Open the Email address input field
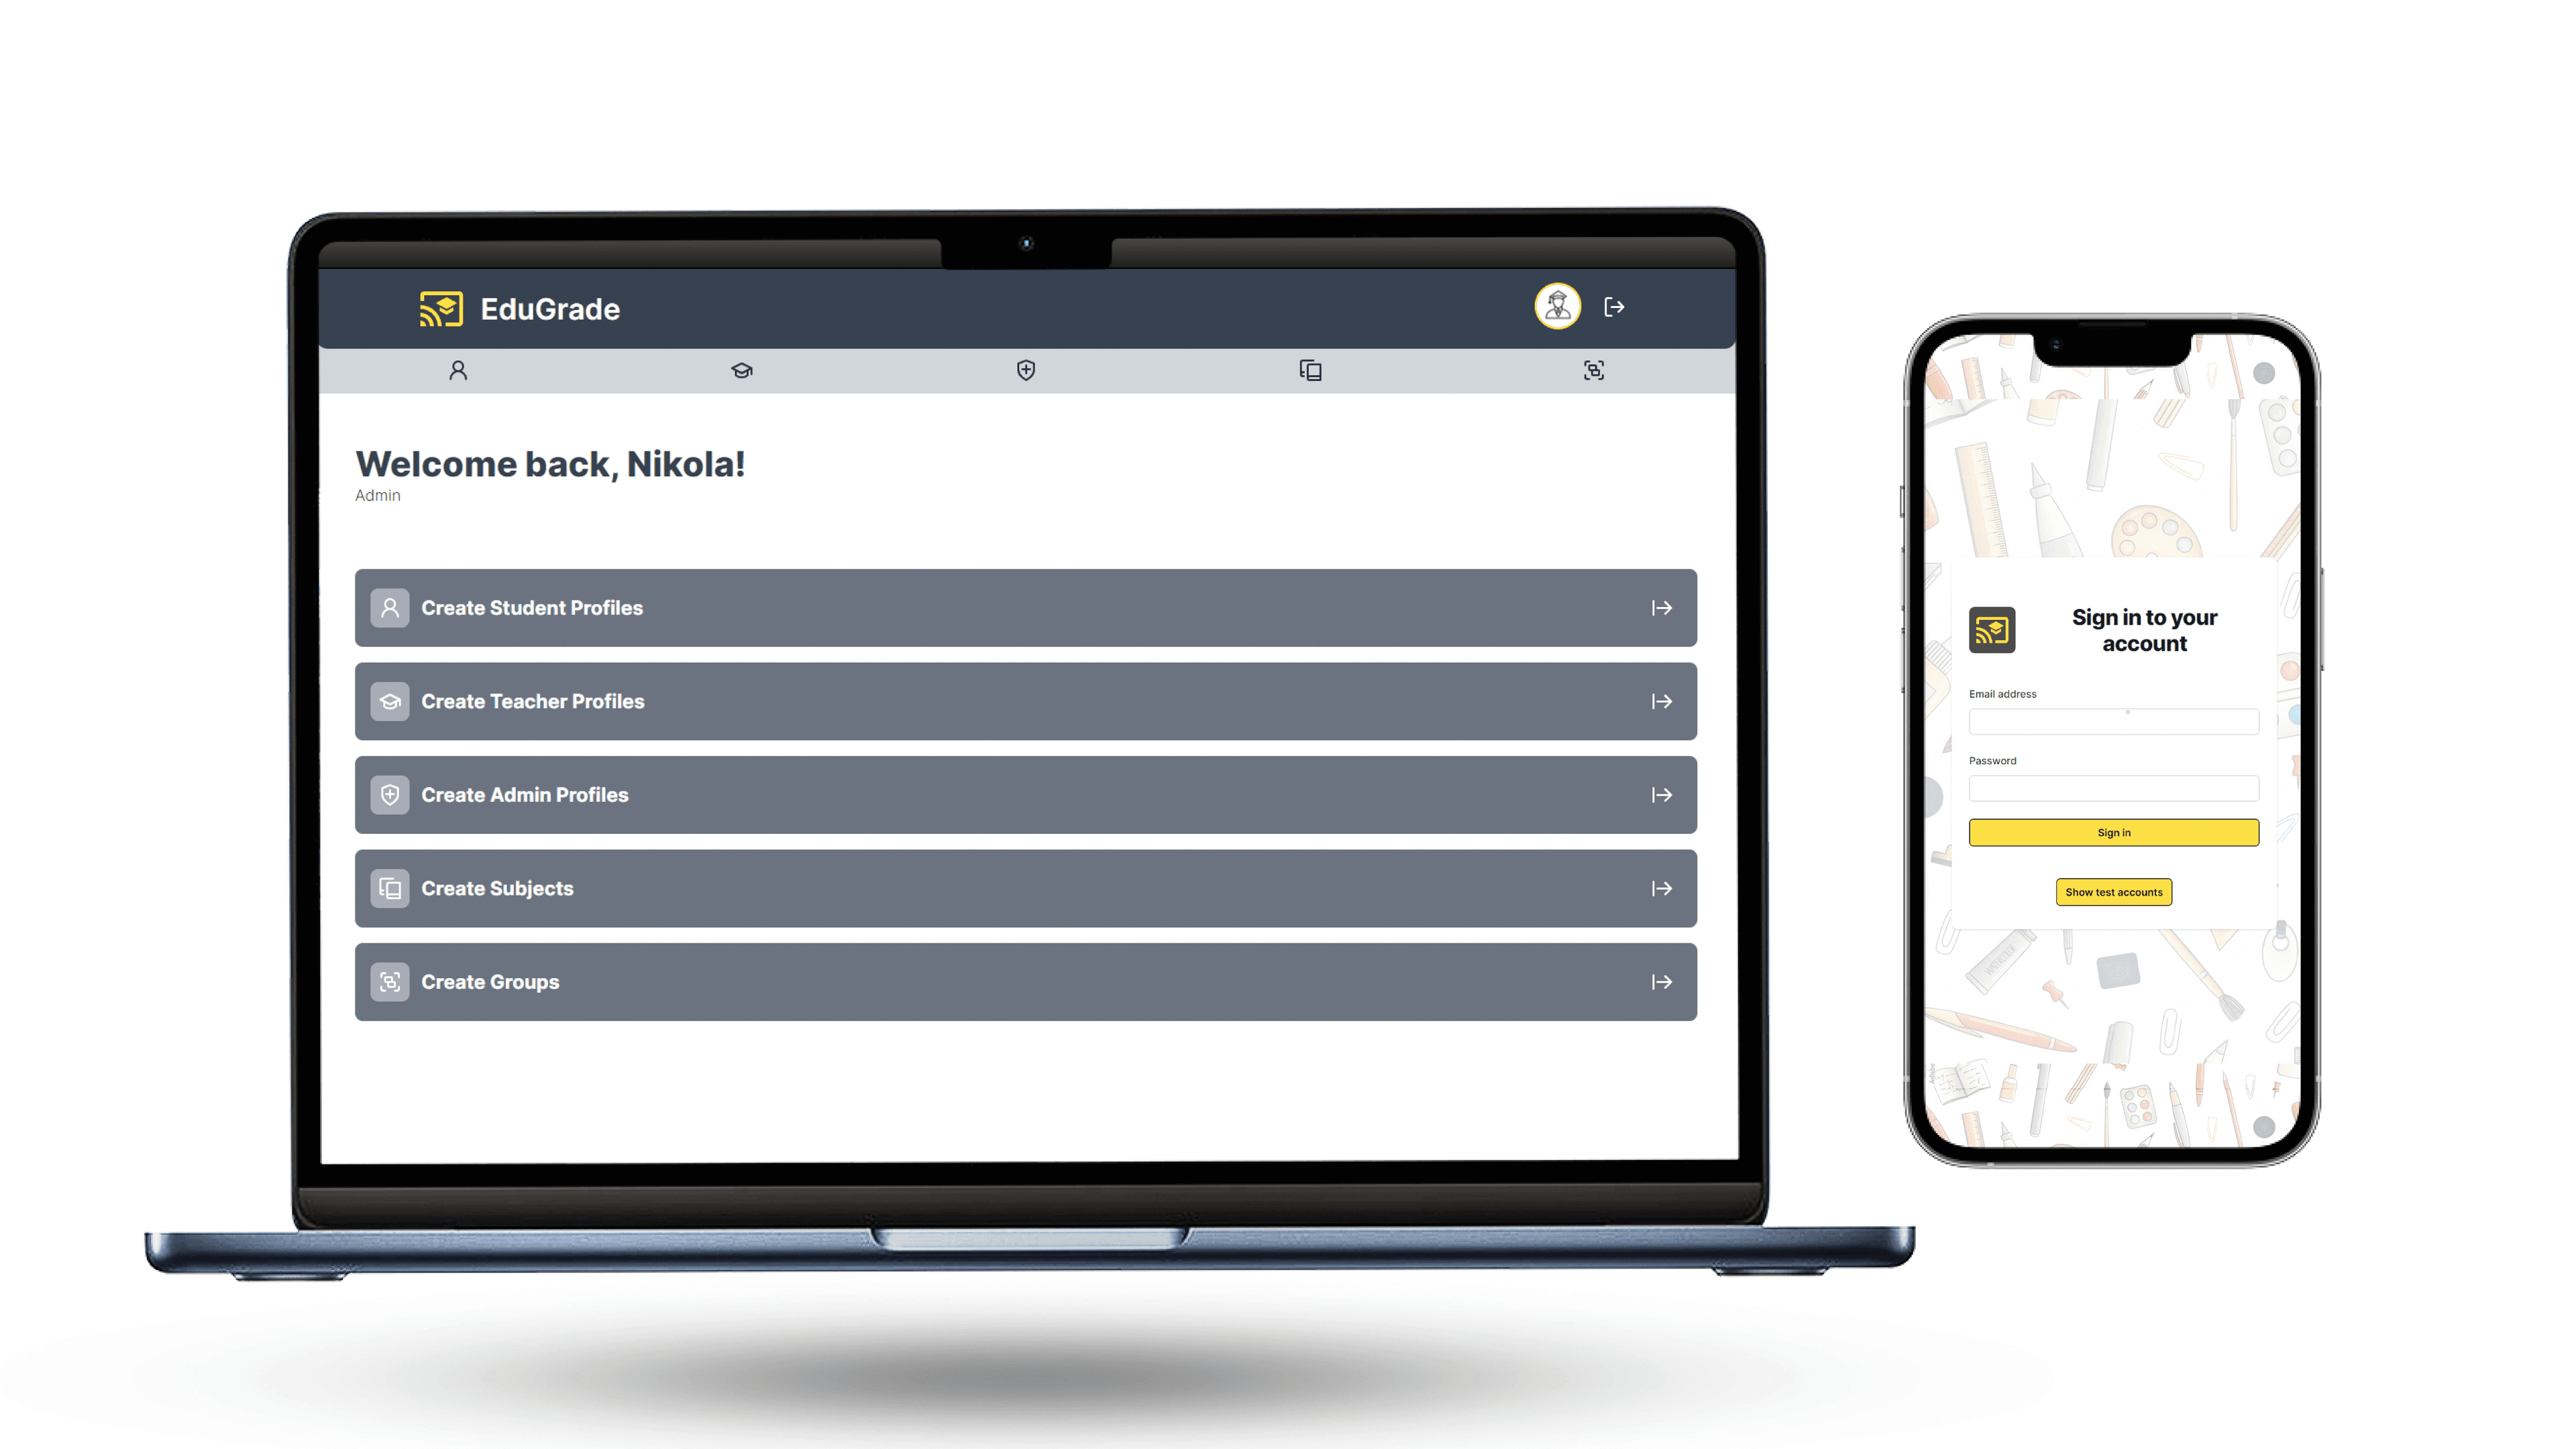Image resolution: width=2576 pixels, height=1449 pixels. pyautogui.click(x=2112, y=722)
